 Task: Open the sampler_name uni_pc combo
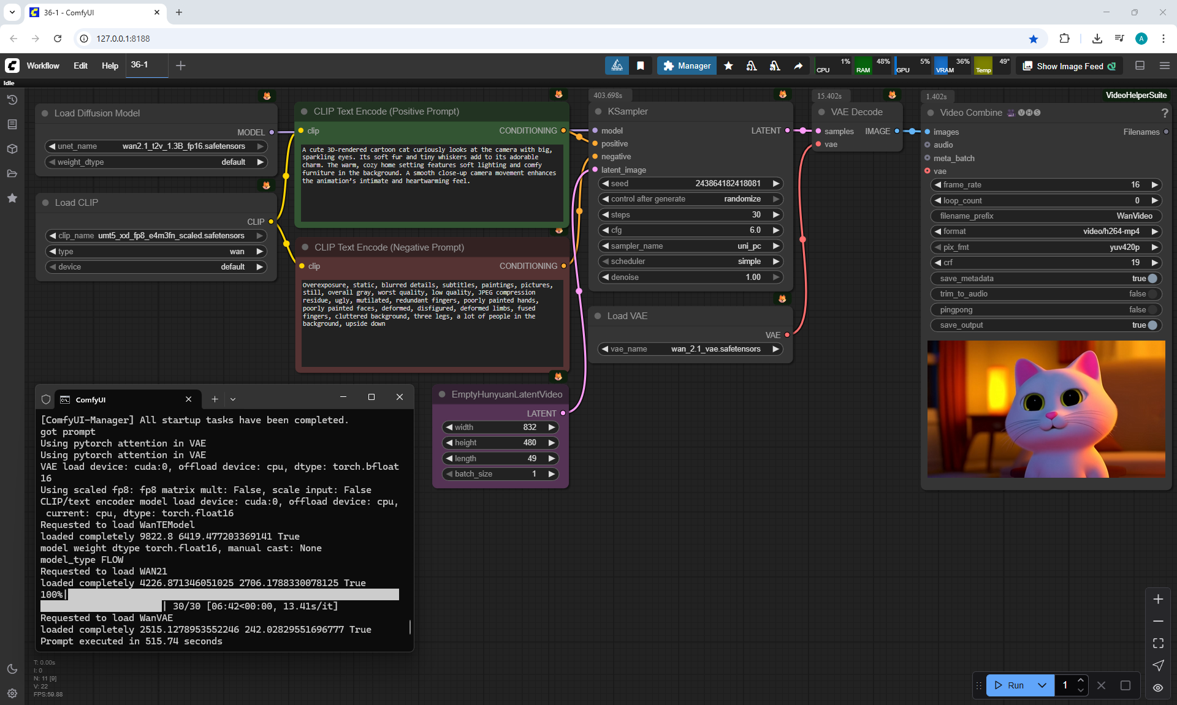pos(690,246)
